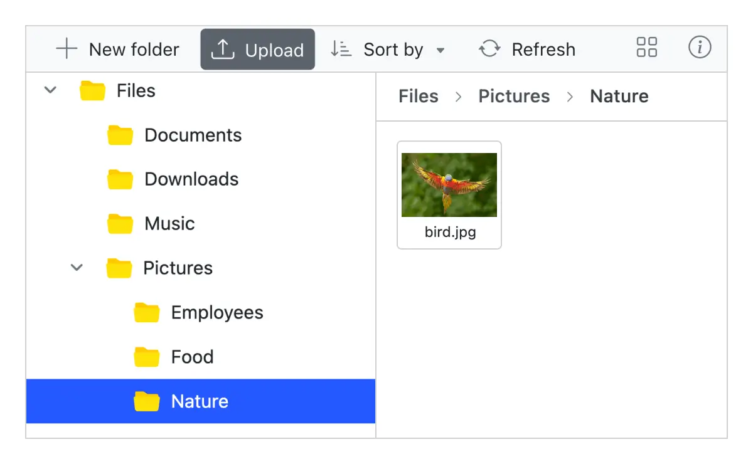Click the Music folder icon
The image size is (753, 464).
coord(119,223)
